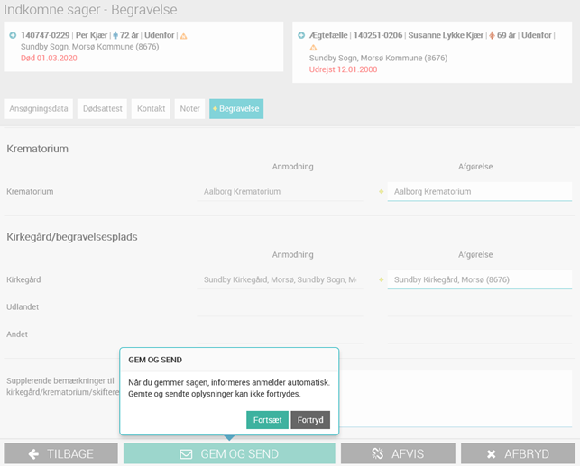Viewport: 580px width, 466px height.
Task: Open the Ansøgningsdata tab
Action: tap(39, 109)
